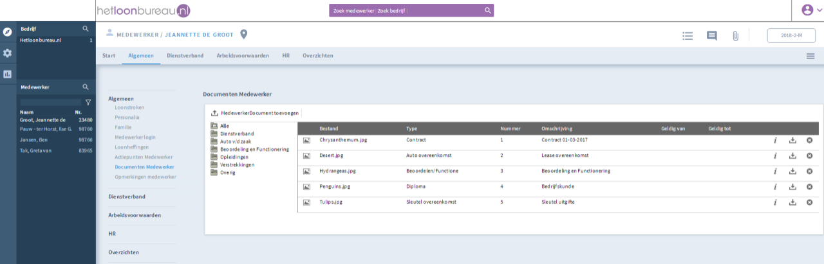The image size is (824, 264).
Task: Open the paperclip attachments icon
Action: click(735, 36)
